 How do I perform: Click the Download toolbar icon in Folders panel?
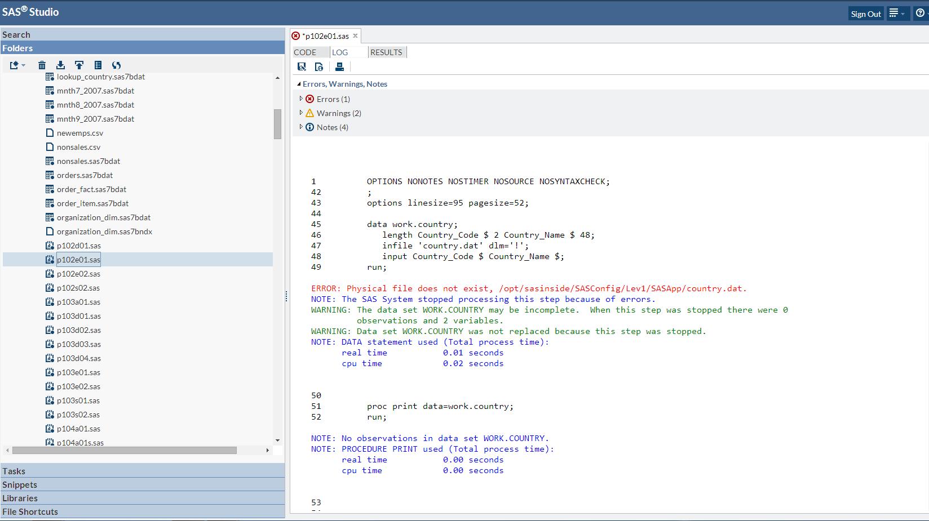(x=60, y=65)
